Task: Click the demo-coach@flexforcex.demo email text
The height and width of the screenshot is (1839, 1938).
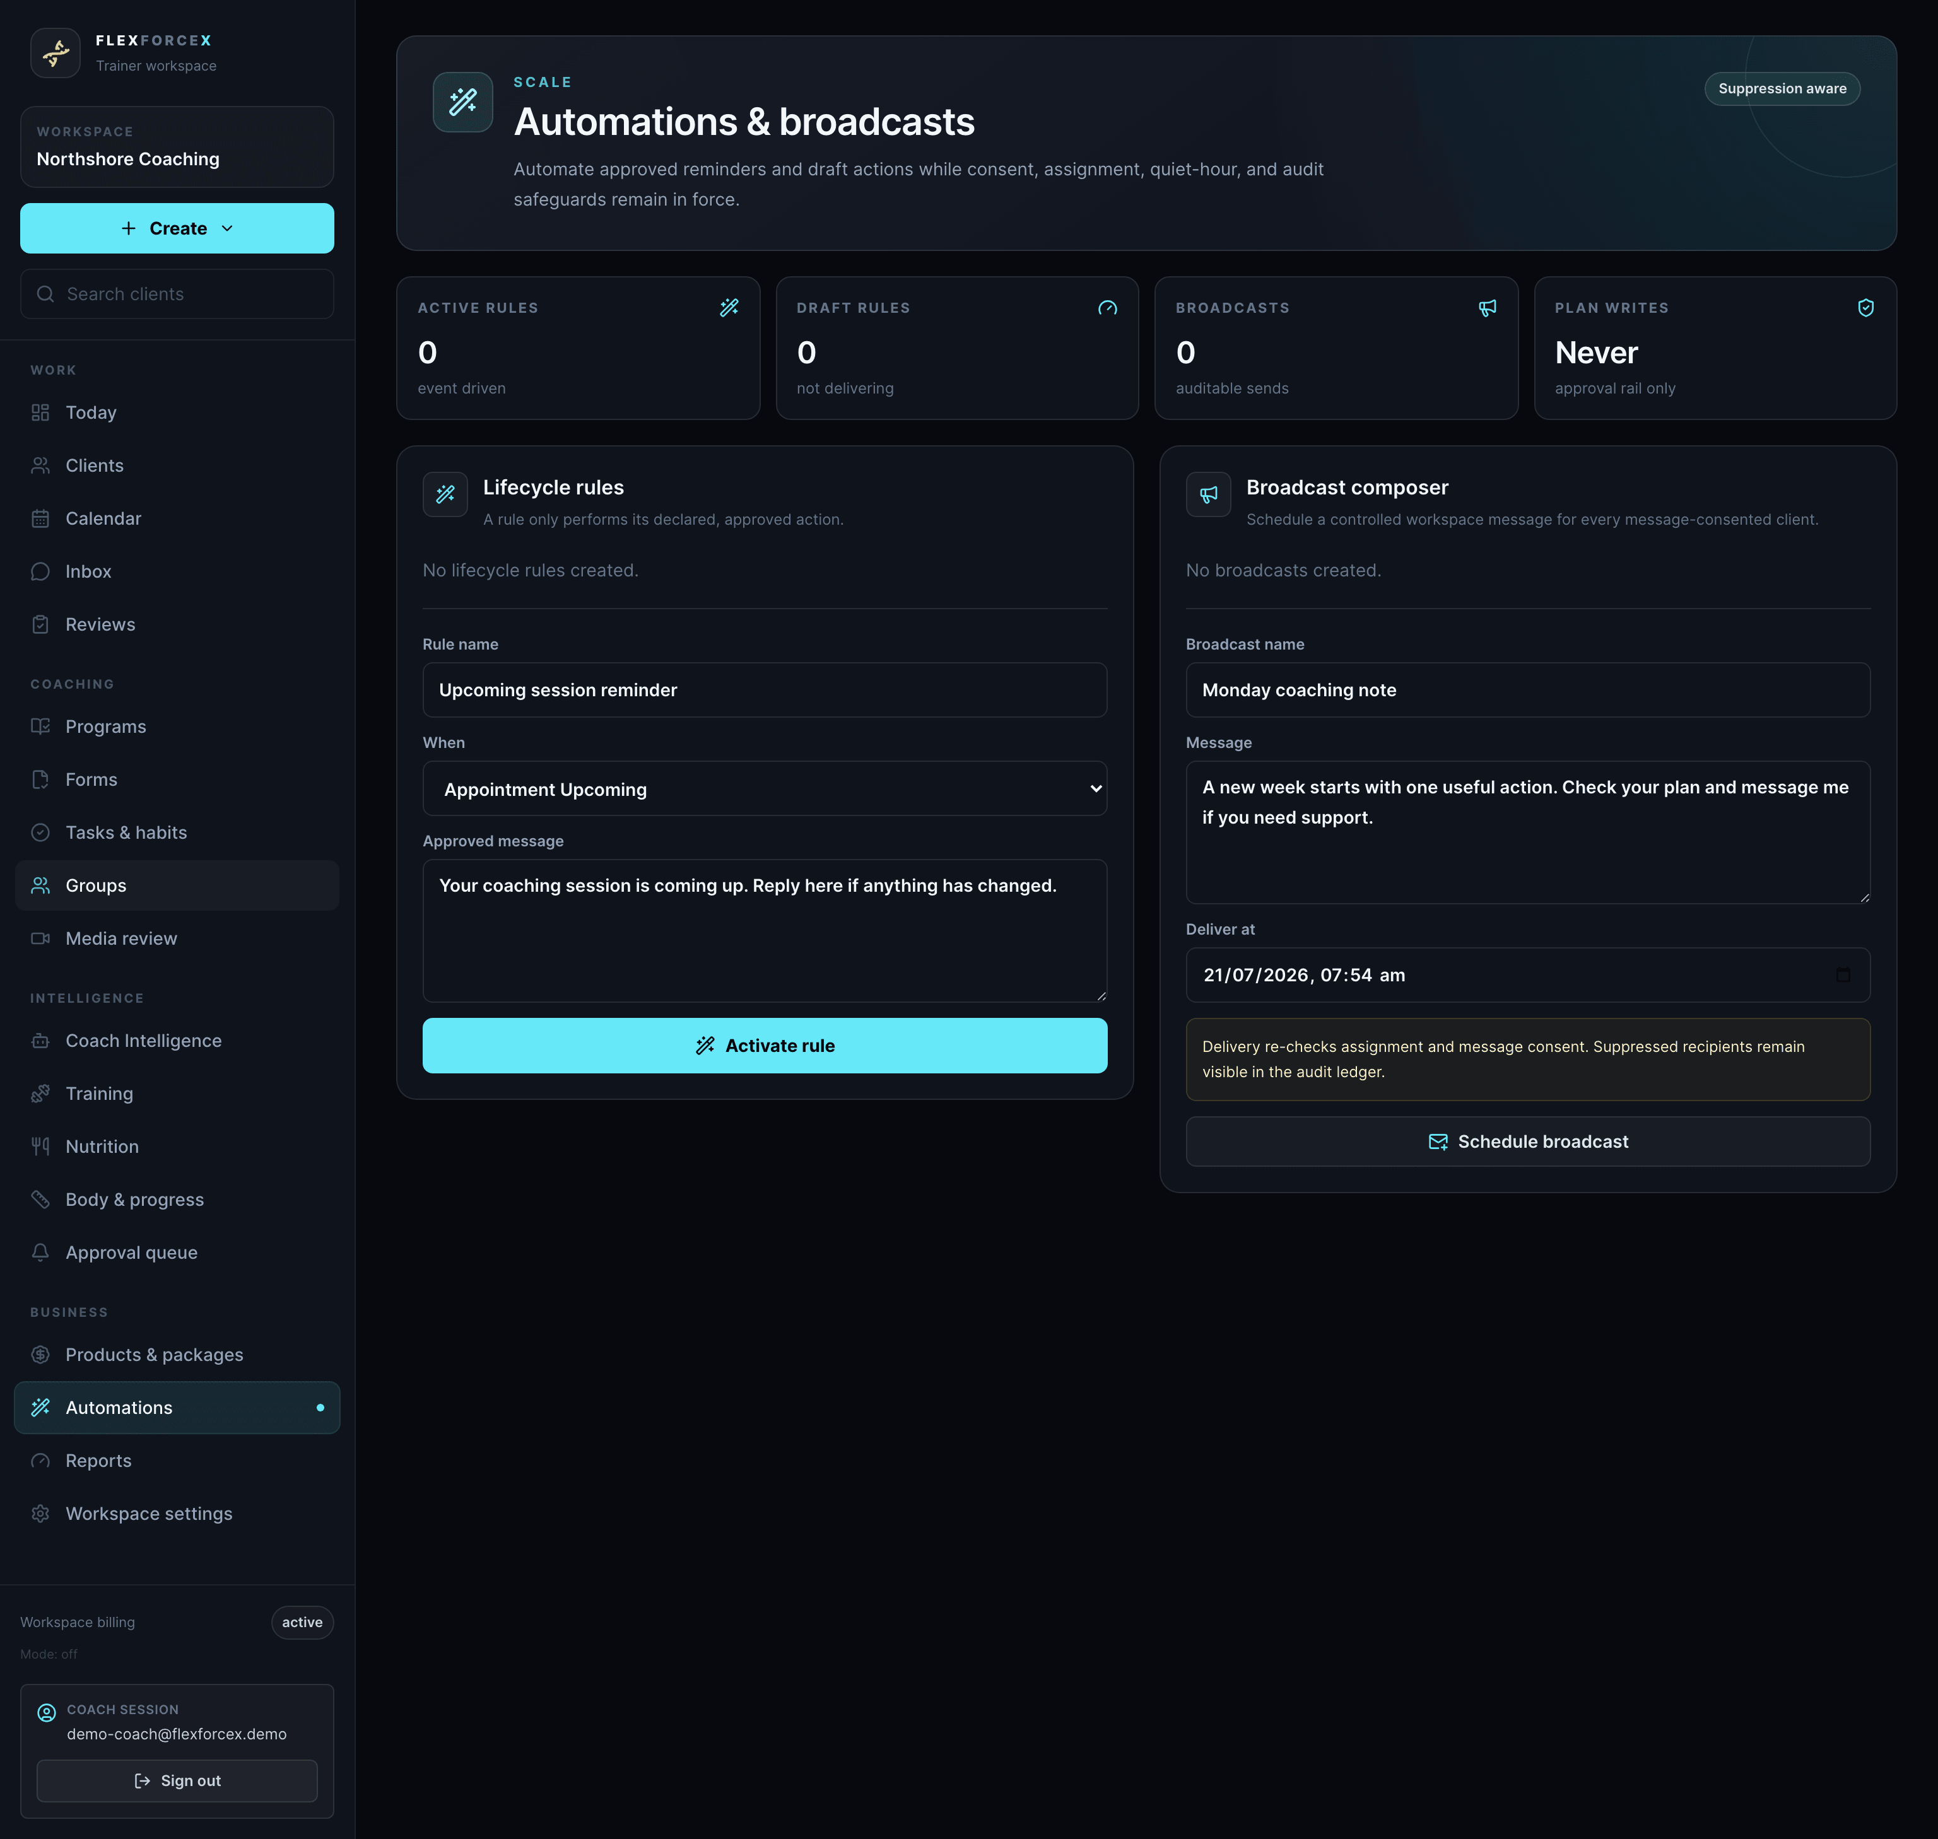Action: 177,1734
